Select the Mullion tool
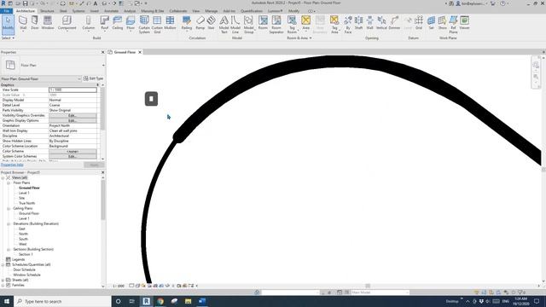The width and height of the screenshot is (546, 307). (x=170, y=23)
